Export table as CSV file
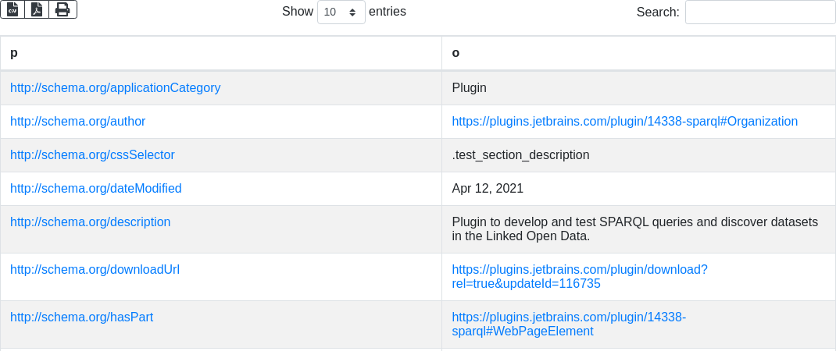 point(13,9)
